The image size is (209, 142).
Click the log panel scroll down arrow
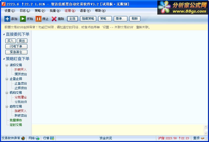point(206,133)
